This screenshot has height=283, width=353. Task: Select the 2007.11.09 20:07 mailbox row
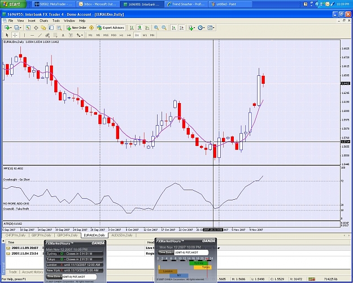click(x=25, y=248)
